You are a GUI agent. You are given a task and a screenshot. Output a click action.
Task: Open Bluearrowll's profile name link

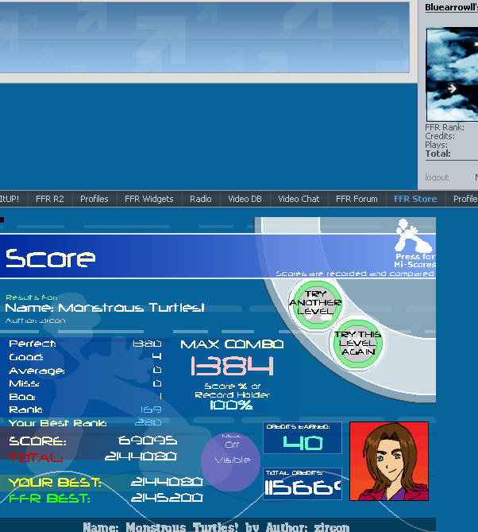coord(451,7)
